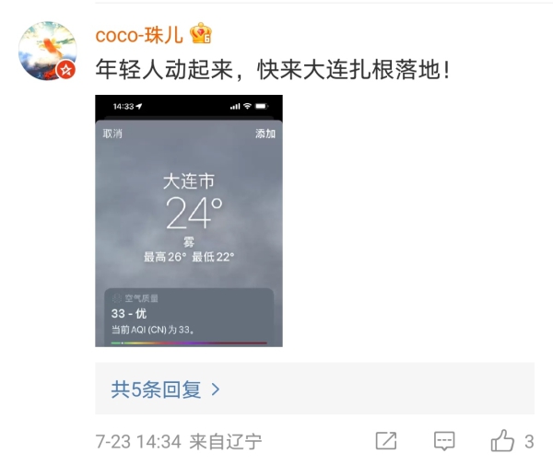553x465 pixels.
Task: Open the reply comment bubble icon
Action: click(444, 441)
